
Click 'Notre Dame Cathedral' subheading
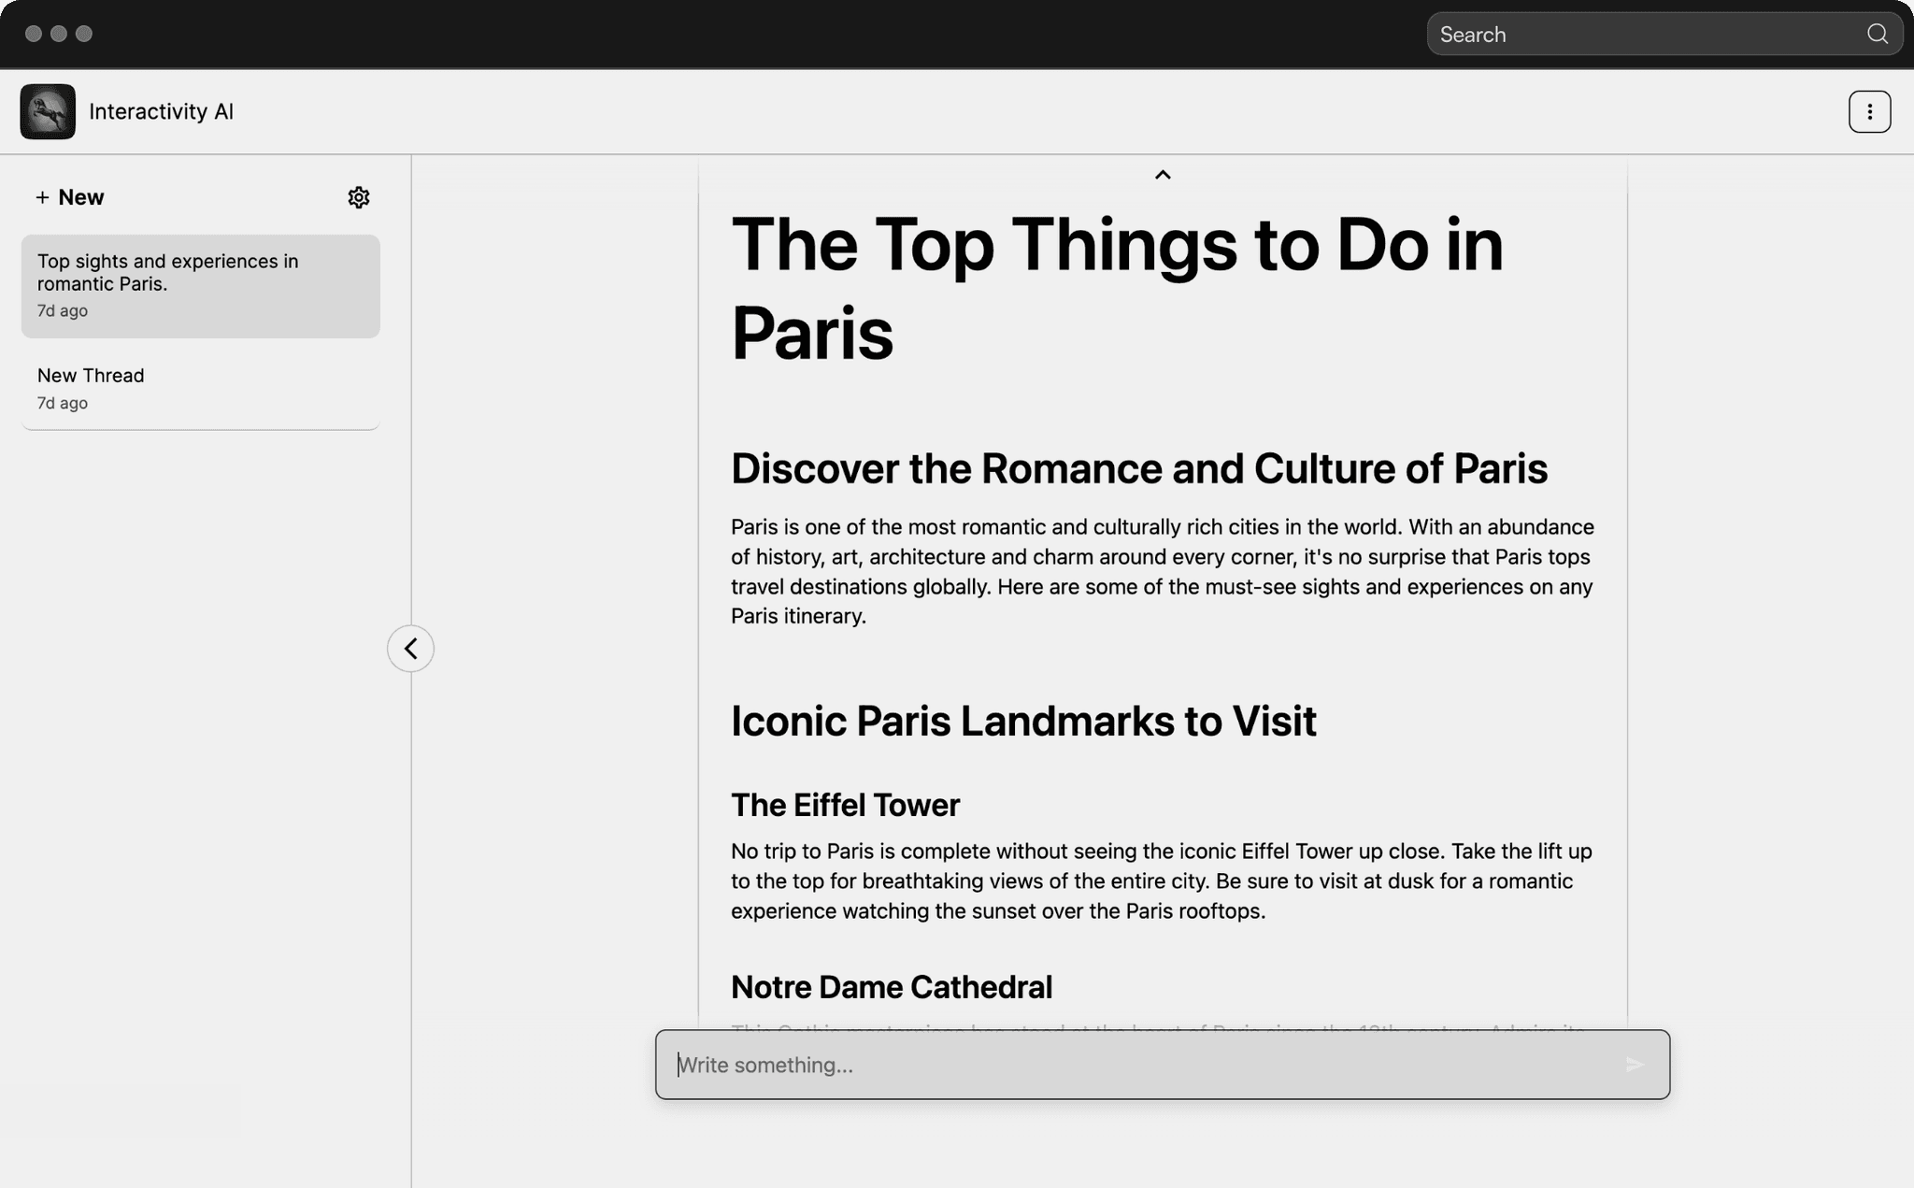pyautogui.click(x=891, y=987)
